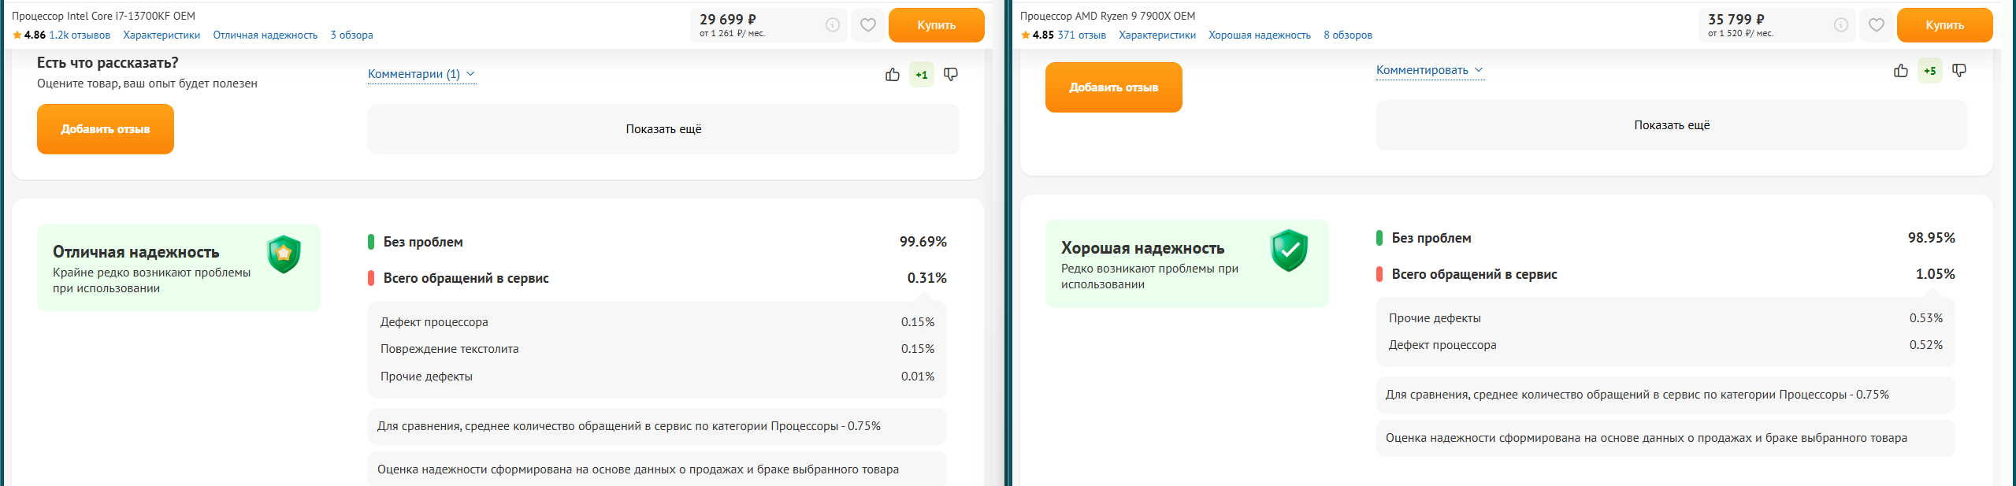This screenshot has height=486, width=2016.
Task: Open 8 обзоров link
Action: pyautogui.click(x=1348, y=35)
